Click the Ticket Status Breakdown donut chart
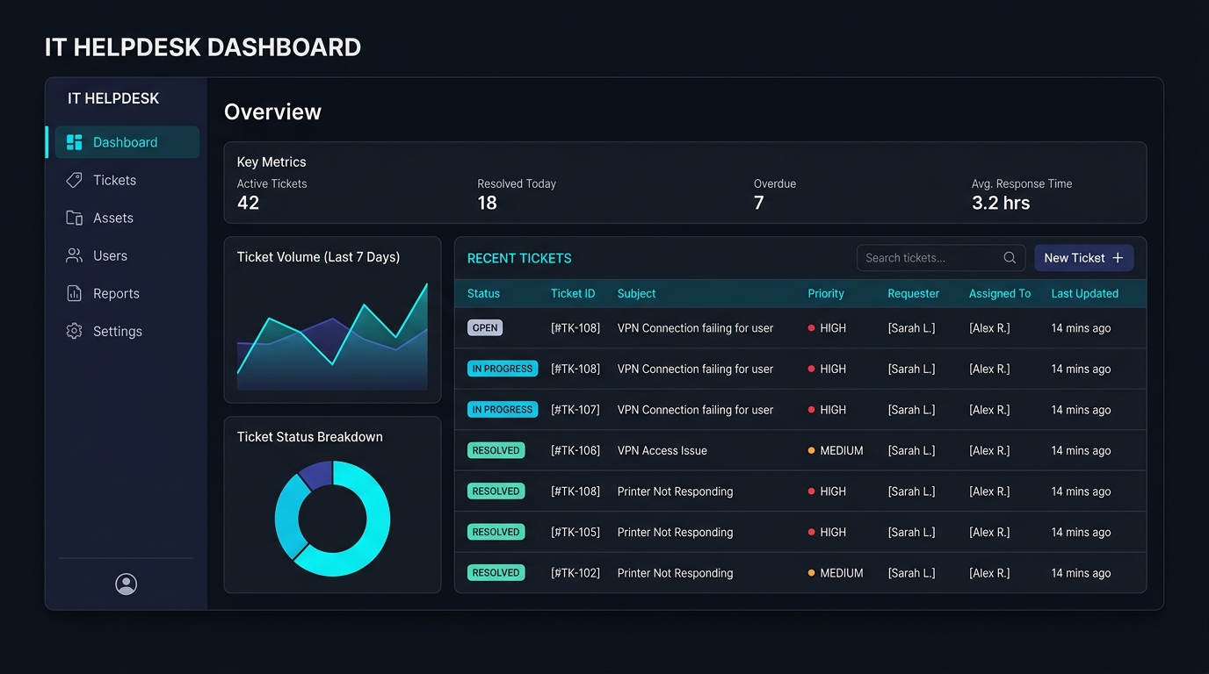This screenshot has width=1209, height=674. pos(332,519)
